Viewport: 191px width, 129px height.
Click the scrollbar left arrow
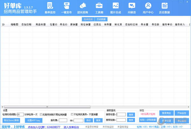[2, 107]
